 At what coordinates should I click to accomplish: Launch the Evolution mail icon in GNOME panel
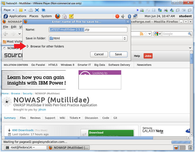[65, 16]
